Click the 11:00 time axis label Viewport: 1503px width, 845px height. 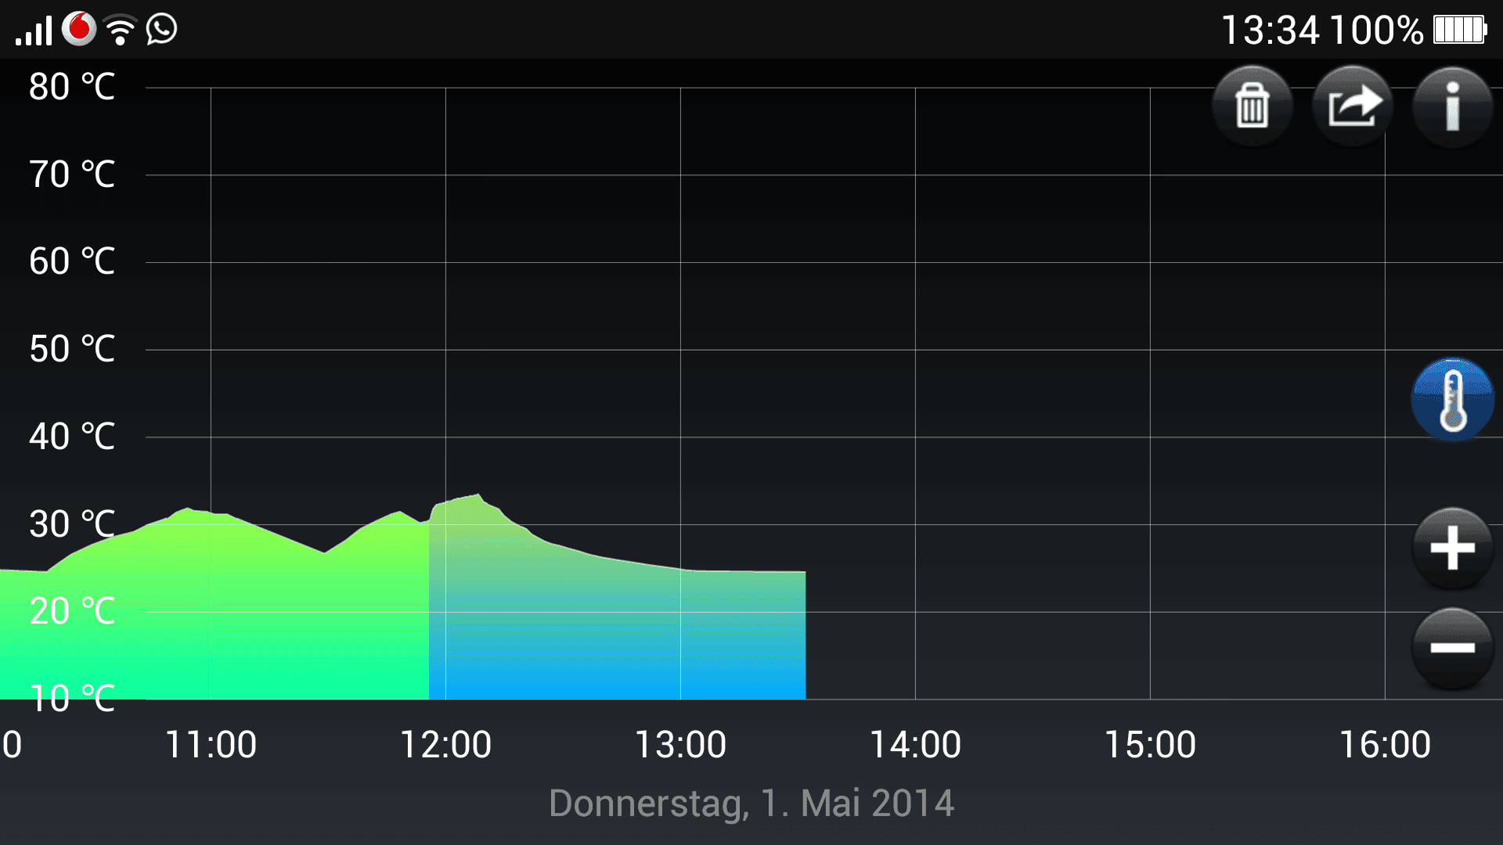211,745
